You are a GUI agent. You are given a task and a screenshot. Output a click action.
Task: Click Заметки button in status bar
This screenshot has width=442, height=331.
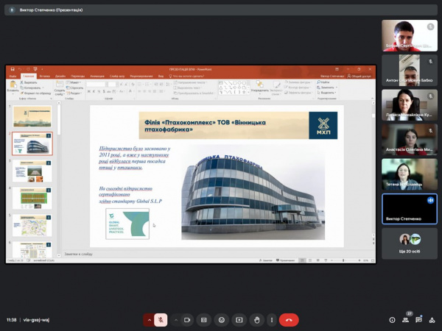(x=265, y=260)
